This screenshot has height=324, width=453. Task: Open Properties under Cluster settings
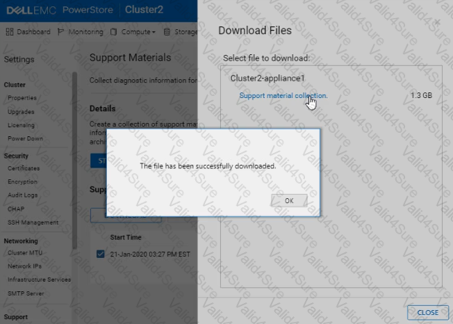point(22,98)
